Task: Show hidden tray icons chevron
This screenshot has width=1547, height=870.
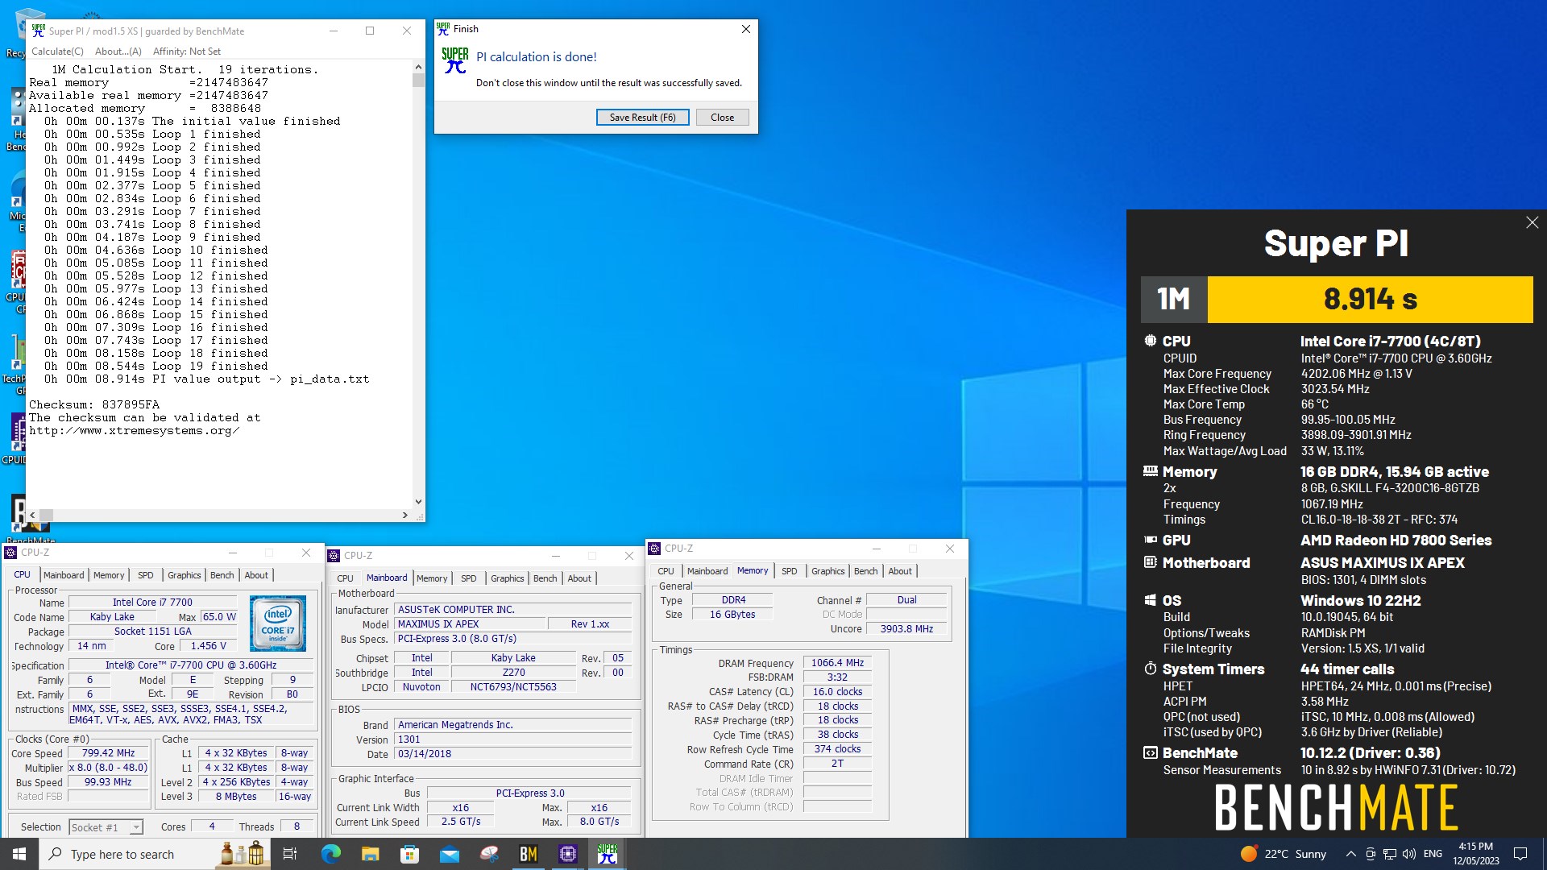Action: [x=1350, y=854]
